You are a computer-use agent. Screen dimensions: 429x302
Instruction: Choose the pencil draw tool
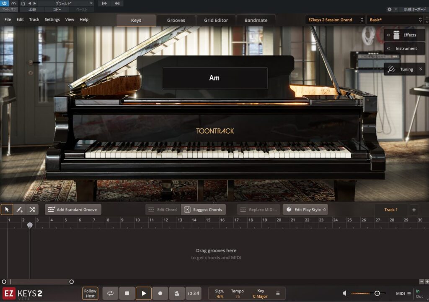pos(19,210)
